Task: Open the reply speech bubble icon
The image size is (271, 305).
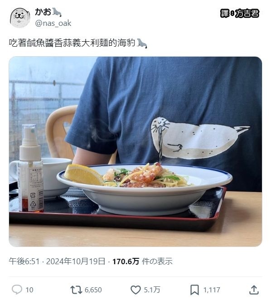Action: tap(17, 290)
